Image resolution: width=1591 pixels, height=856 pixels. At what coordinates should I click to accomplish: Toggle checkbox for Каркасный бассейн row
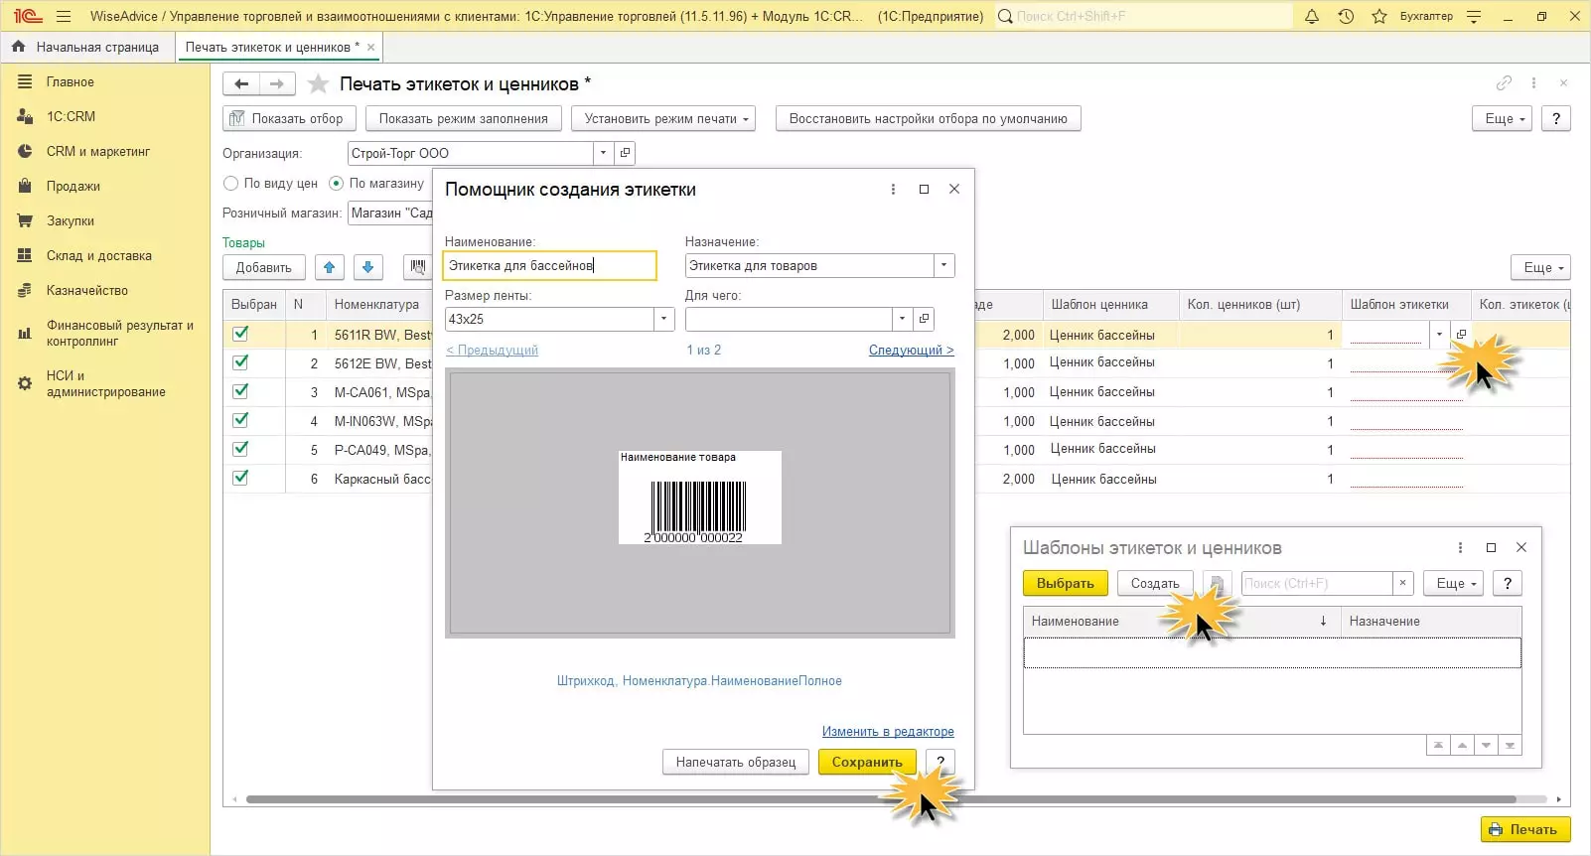coord(240,479)
